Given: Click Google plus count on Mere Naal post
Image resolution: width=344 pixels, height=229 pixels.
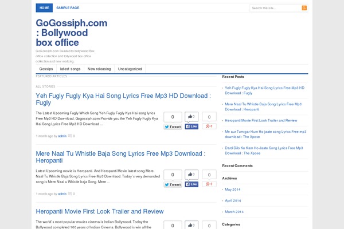Looking at the screenshot, I should pyautogui.click(x=209, y=175).
